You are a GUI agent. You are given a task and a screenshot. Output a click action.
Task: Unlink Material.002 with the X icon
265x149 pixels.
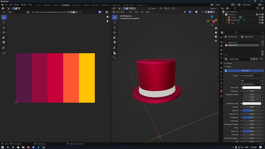tap(257, 59)
